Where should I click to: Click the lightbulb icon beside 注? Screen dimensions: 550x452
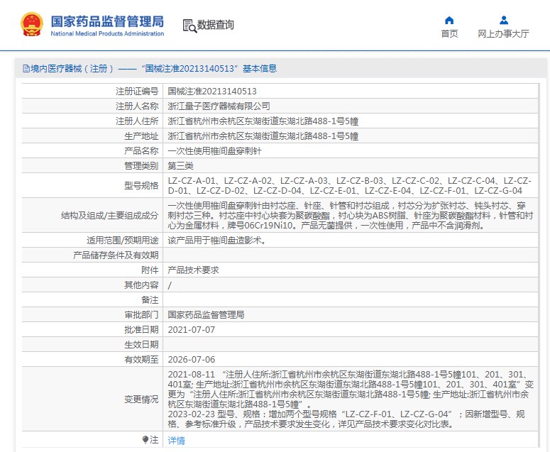click(145, 440)
